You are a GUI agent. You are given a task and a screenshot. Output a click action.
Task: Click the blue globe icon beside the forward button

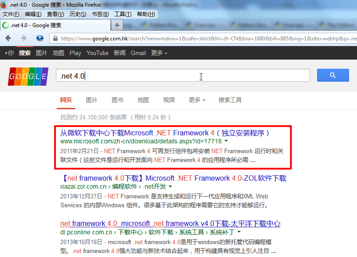tap(40, 38)
